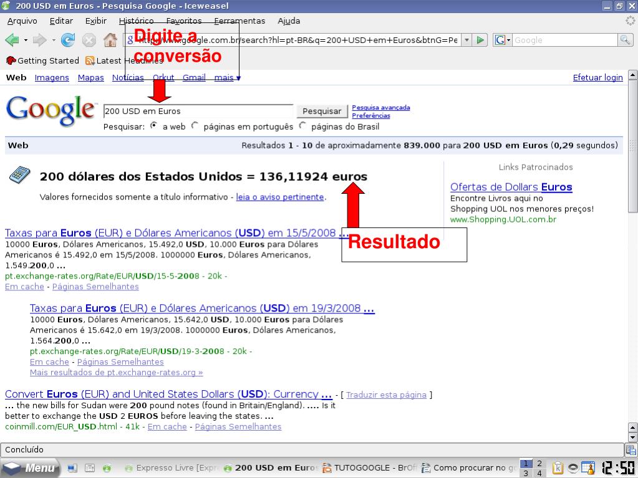Switch to virtual desktop 2
The height and width of the screenshot is (478, 638).
(539, 464)
